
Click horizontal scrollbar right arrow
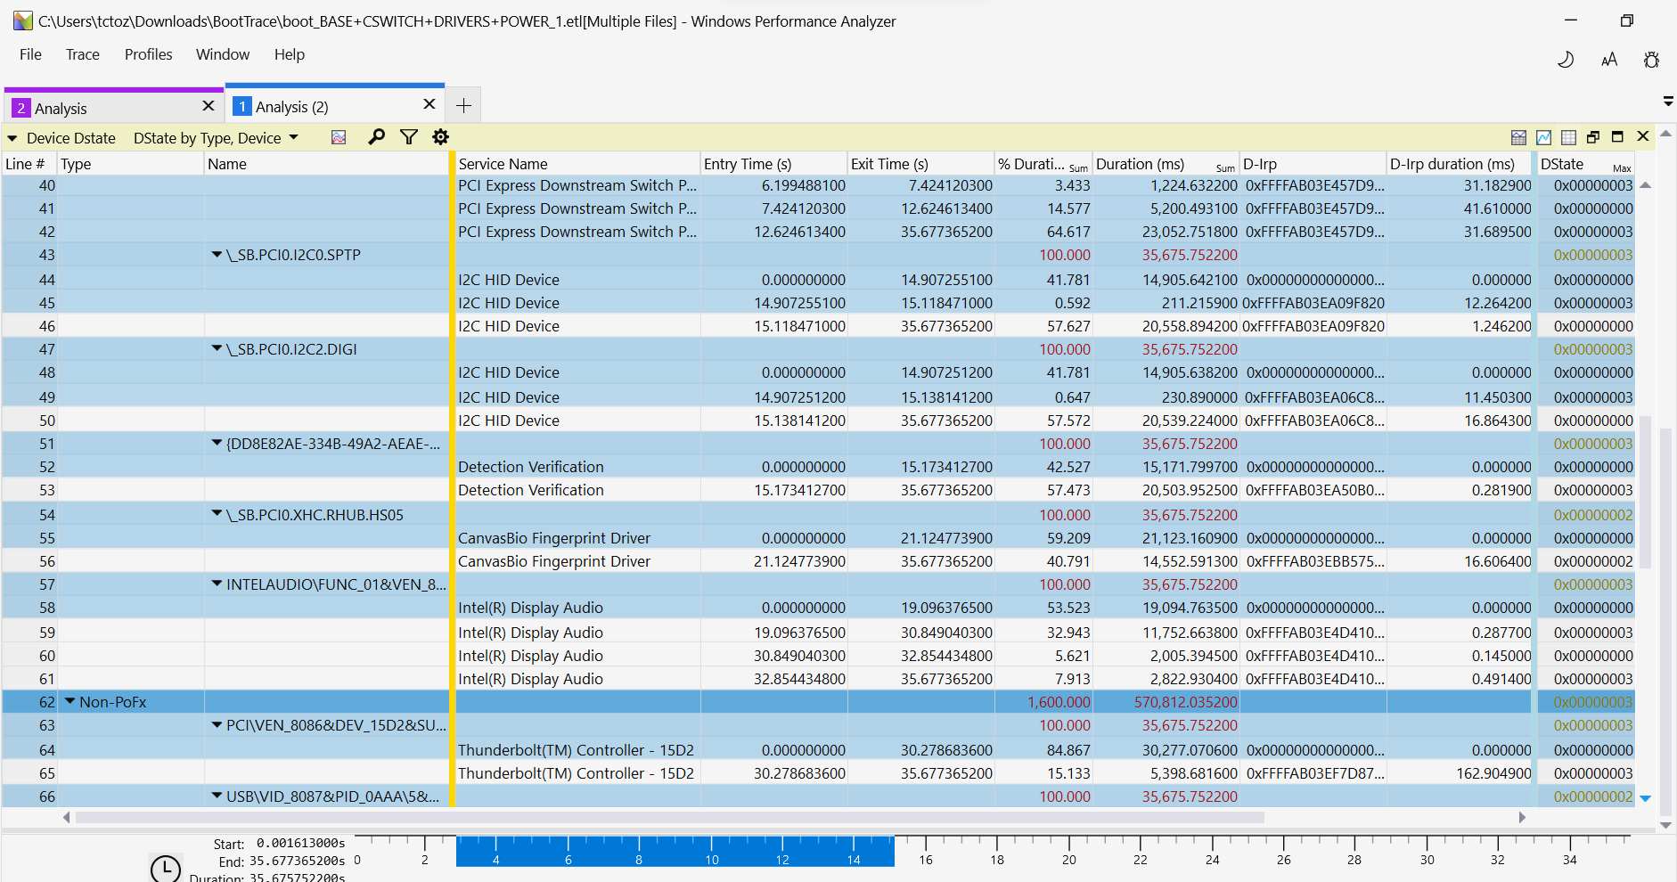coord(1521,817)
